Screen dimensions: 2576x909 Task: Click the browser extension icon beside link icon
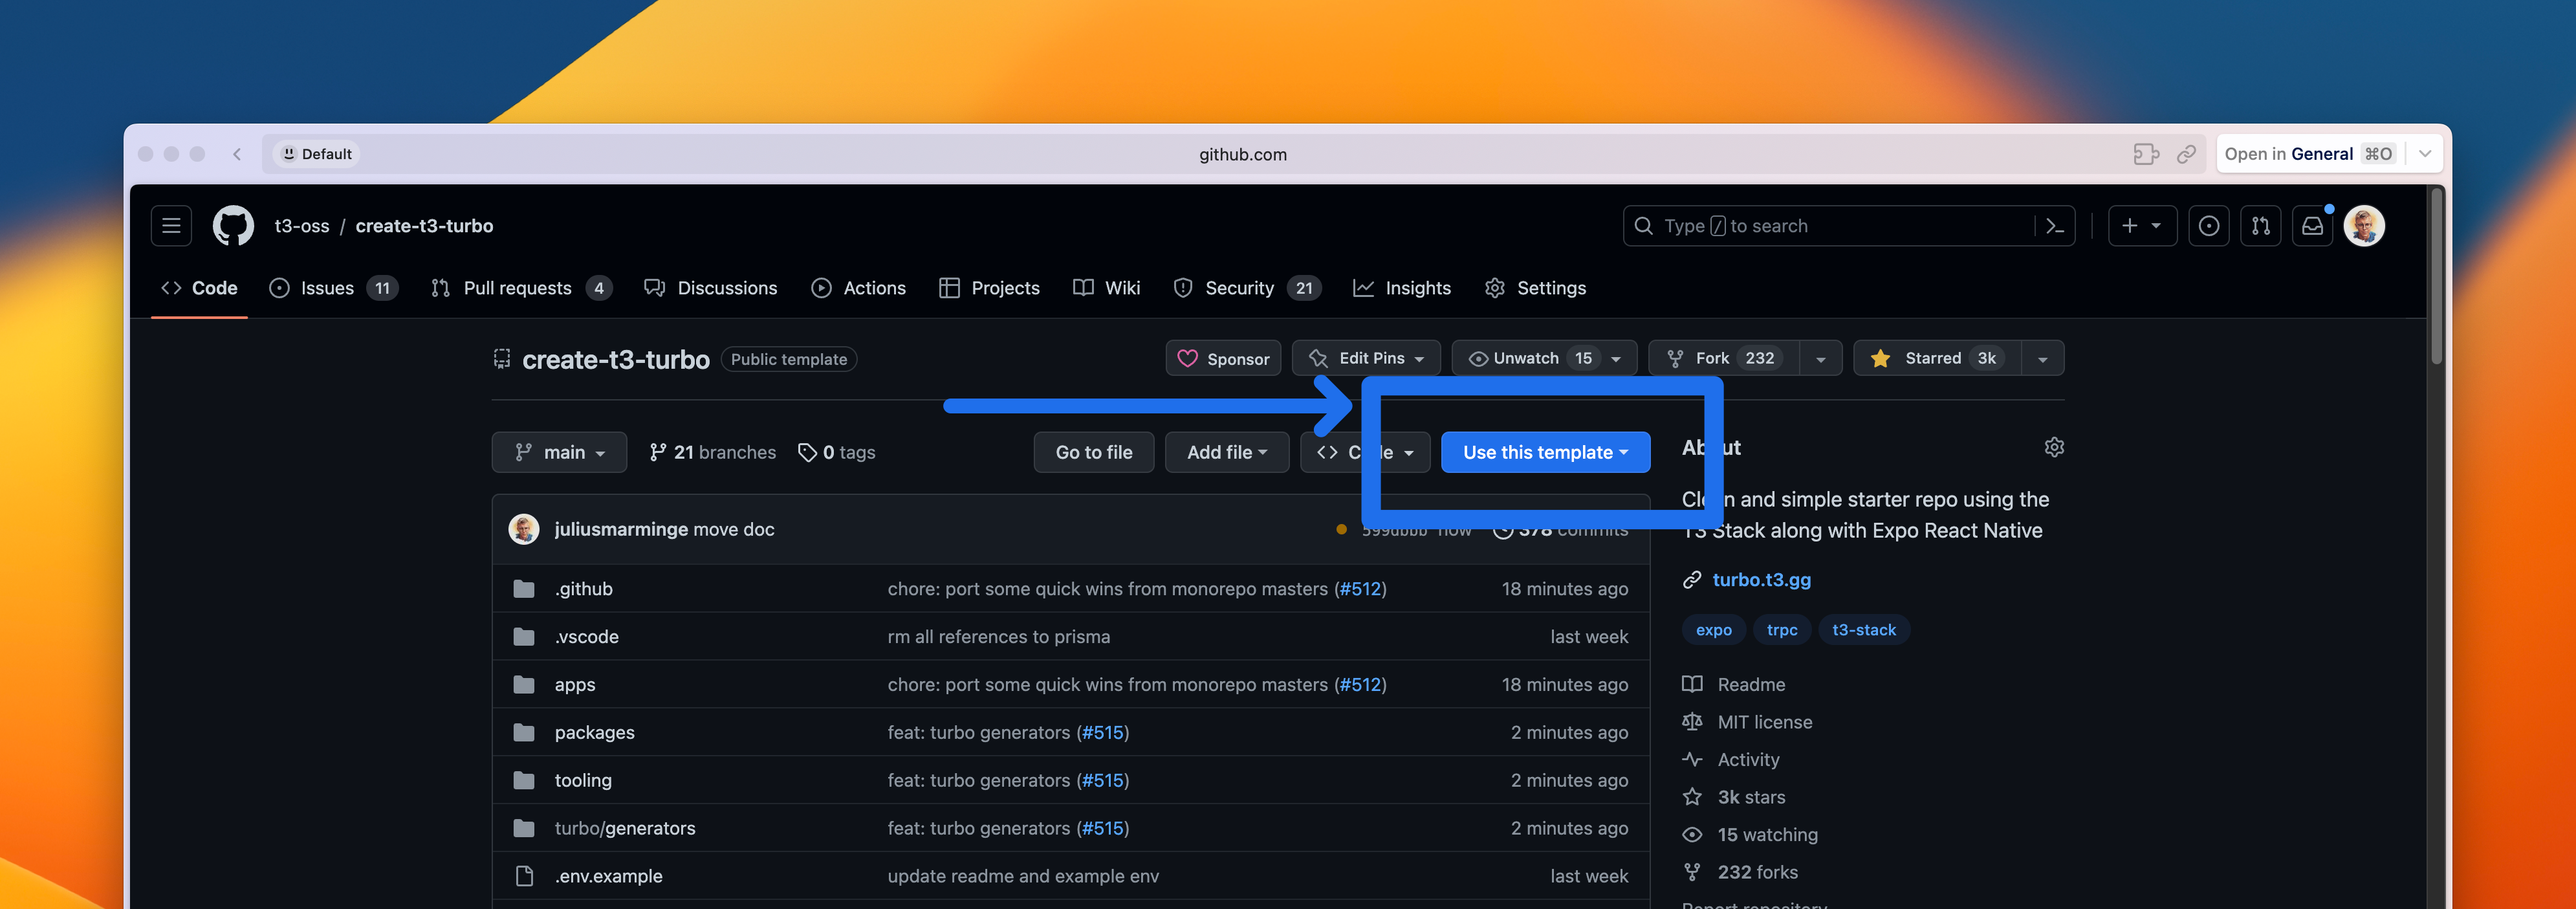pos(2146,154)
